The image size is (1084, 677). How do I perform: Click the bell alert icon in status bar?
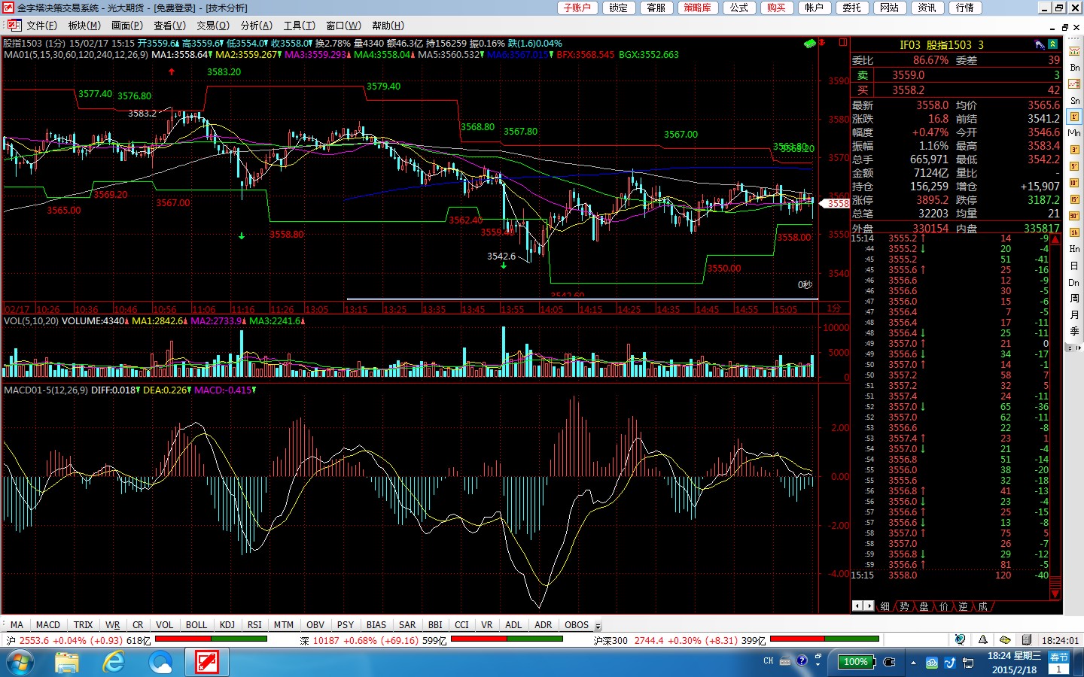coord(982,640)
